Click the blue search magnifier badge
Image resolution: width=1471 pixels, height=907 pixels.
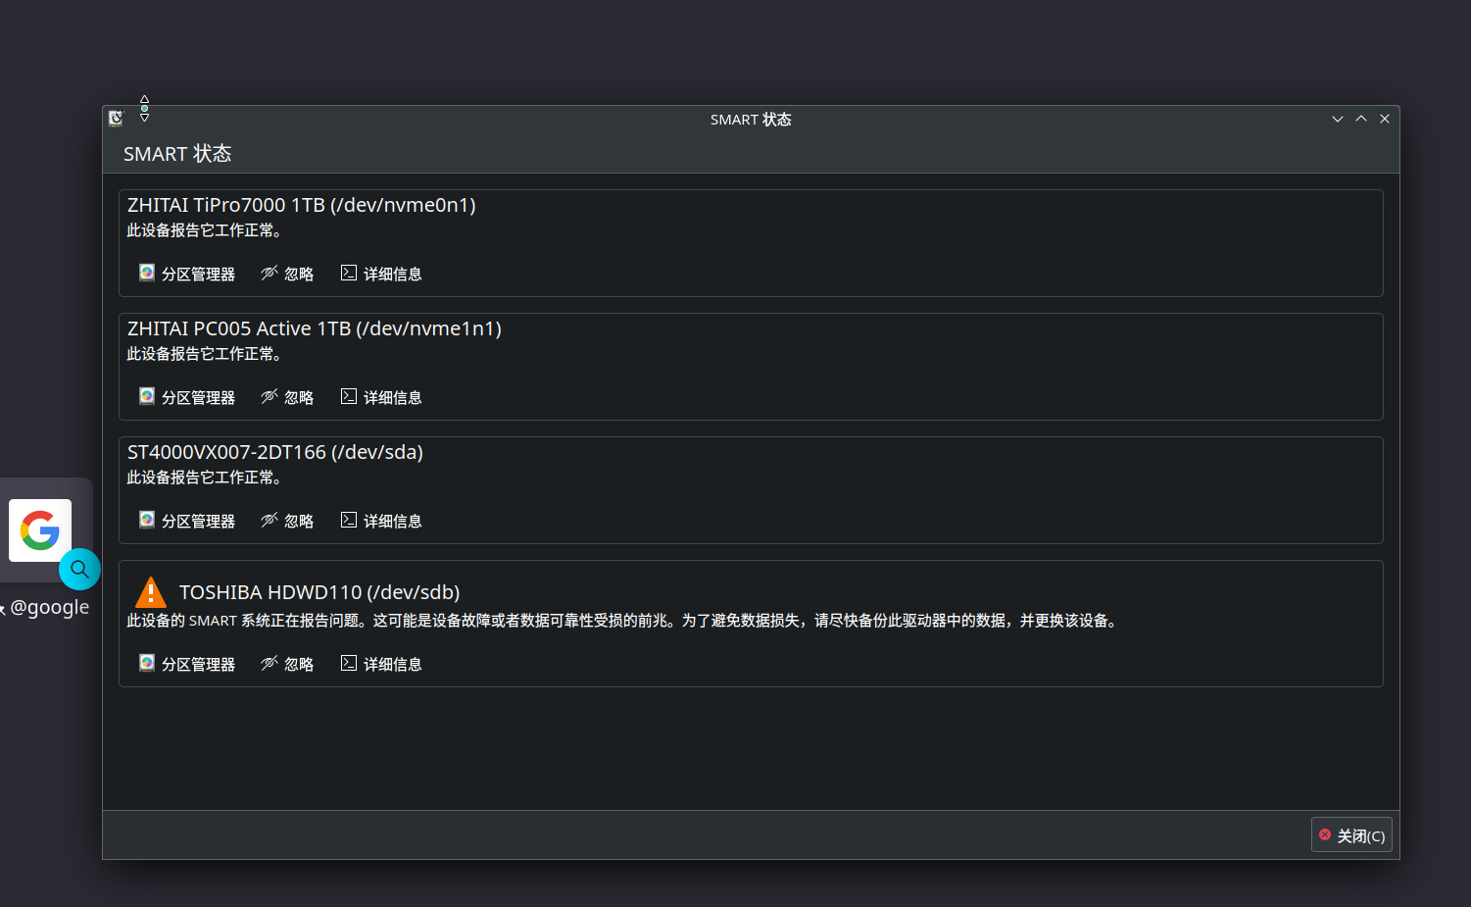tap(79, 569)
